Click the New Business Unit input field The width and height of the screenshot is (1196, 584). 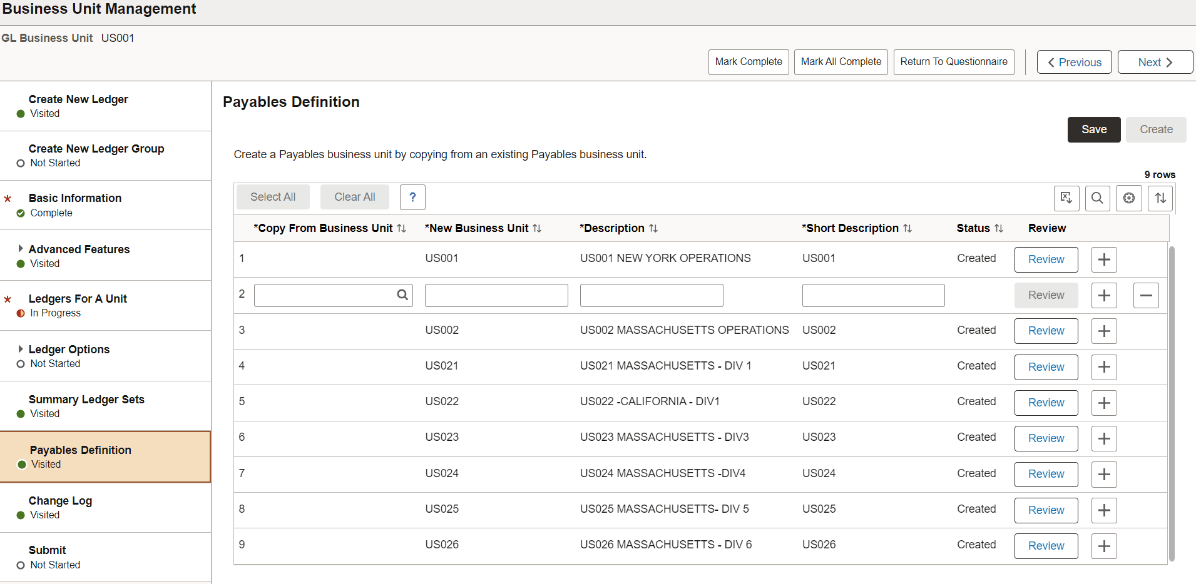(x=496, y=295)
